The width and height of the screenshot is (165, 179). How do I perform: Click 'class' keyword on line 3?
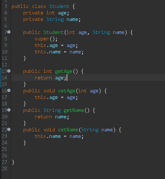39,6
